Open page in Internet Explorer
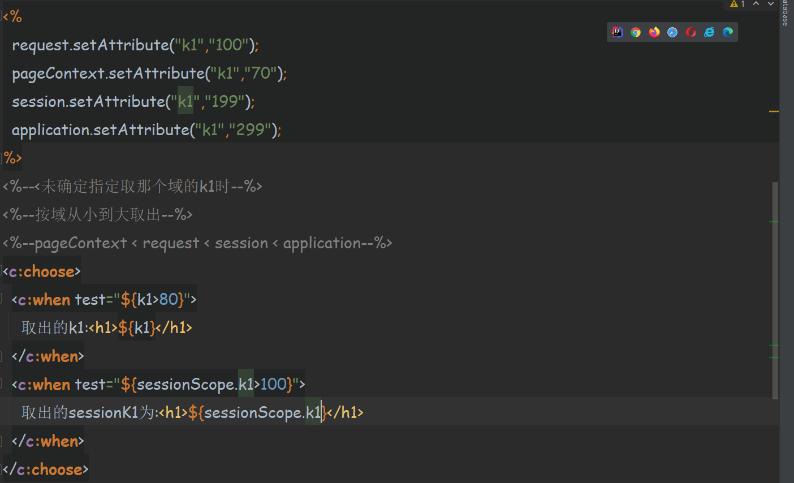This screenshot has width=794, height=483. point(709,32)
